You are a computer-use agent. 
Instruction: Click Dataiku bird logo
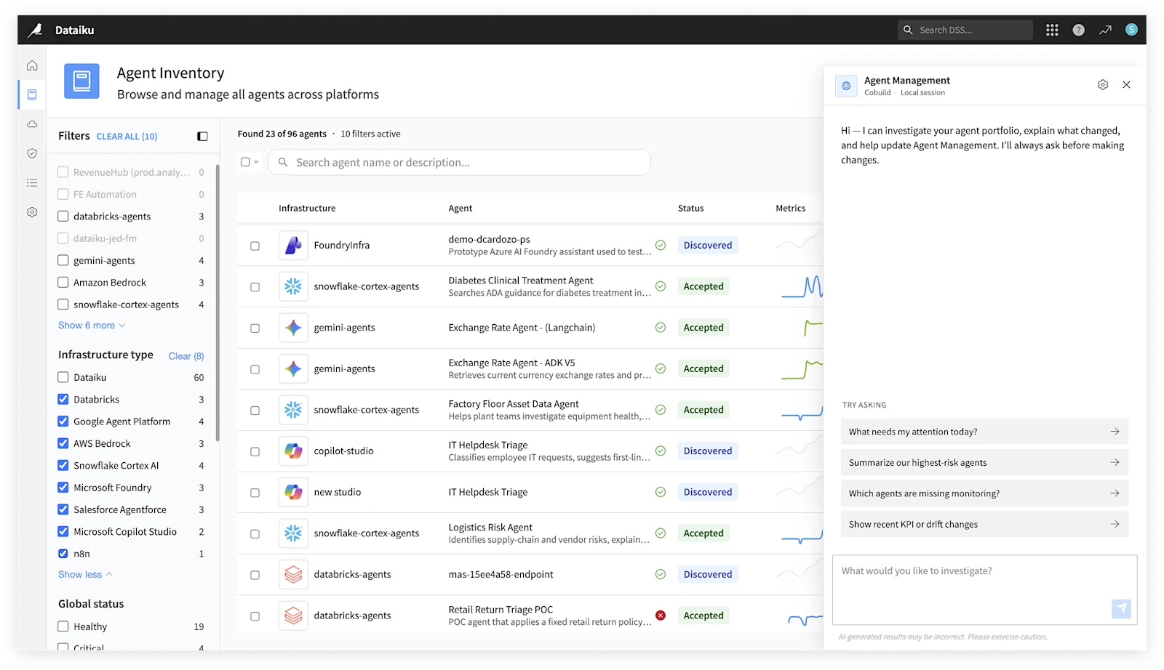(35, 30)
